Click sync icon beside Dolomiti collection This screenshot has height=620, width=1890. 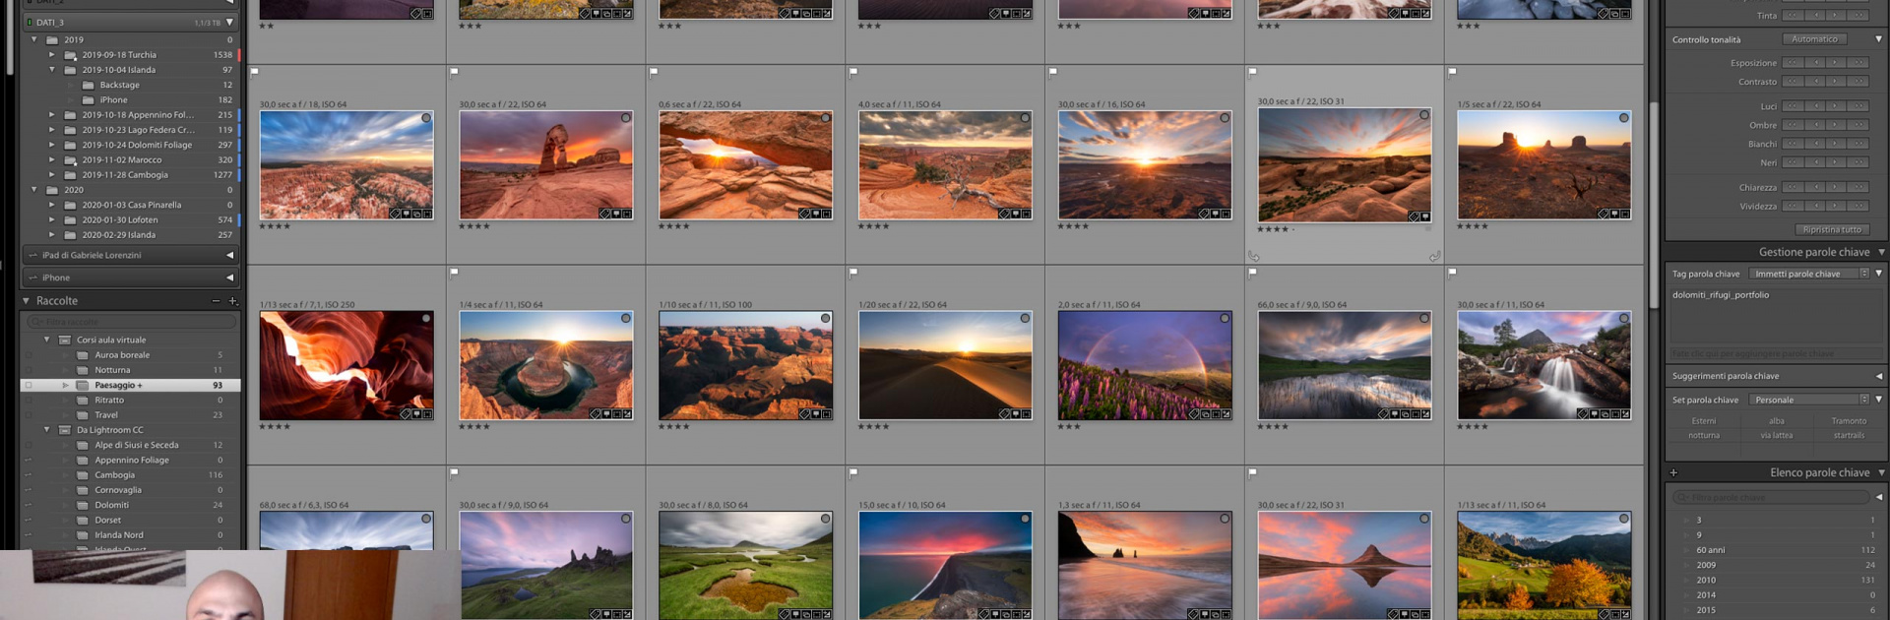(x=29, y=506)
